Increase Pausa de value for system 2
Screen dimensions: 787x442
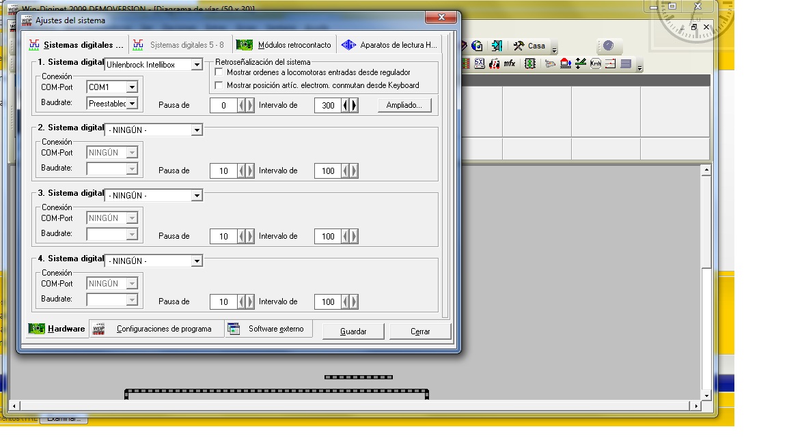coord(250,171)
